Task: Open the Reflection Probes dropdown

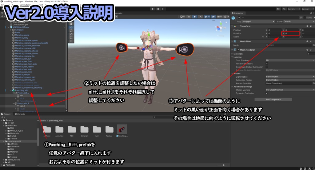Action: click(x=290, y=80)
